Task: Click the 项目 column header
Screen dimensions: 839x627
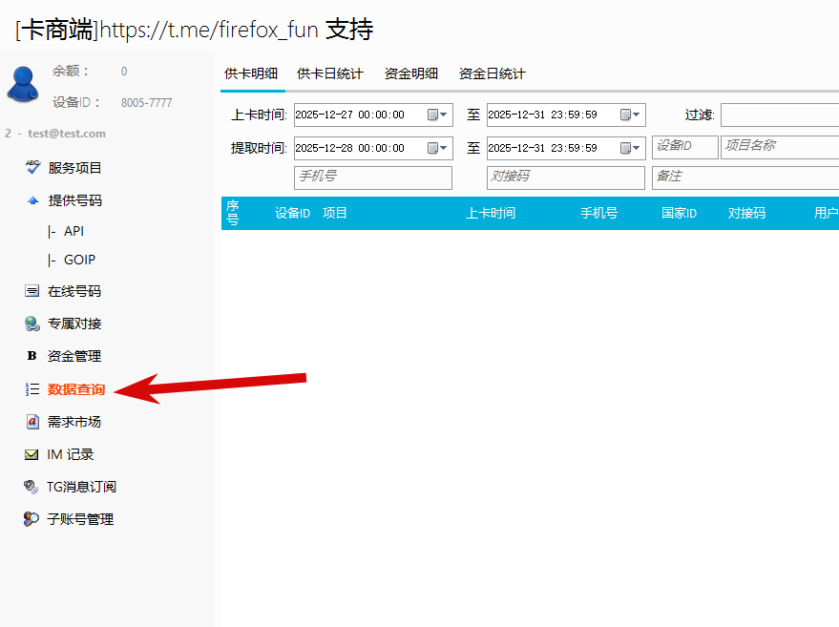Action: point(335,213)
